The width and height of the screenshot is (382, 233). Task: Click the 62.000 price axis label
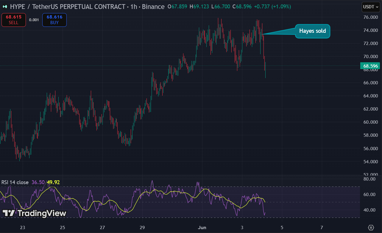click(x=370, y=109)
